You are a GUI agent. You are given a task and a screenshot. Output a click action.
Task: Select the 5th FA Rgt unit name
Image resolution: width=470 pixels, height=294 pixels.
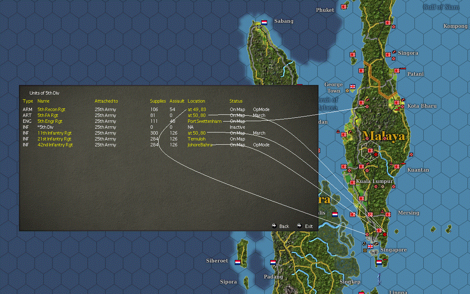click(x=48, y=115)
